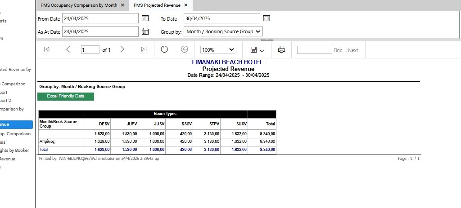The width and height of the screenshot is (461, 208).
Task: Open the 'up. Comparison' sidebar item
Action: click(x=15, y=134)
